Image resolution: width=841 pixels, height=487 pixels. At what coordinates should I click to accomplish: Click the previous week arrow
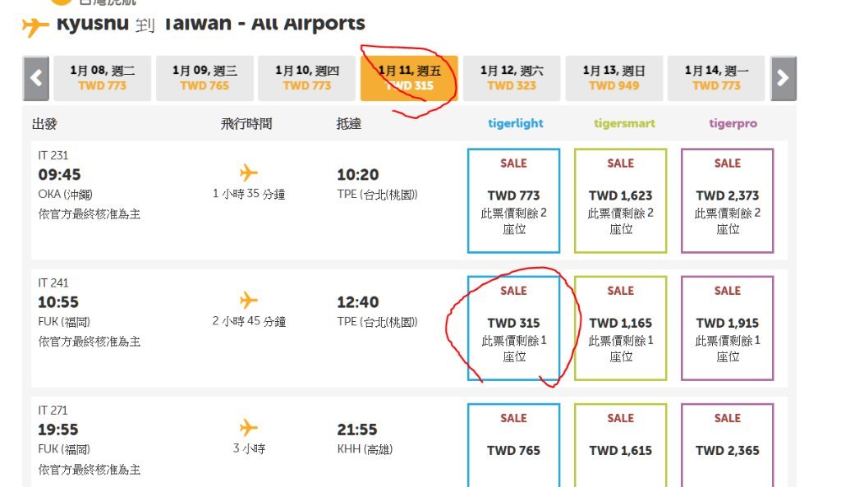[x=36, y=78]
